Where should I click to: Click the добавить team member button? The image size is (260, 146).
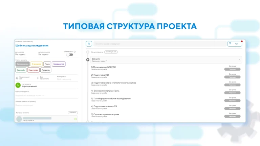tap(73, 113)
